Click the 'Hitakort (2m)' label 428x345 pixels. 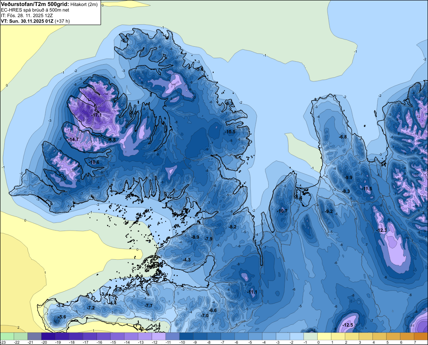click(84, 4)
